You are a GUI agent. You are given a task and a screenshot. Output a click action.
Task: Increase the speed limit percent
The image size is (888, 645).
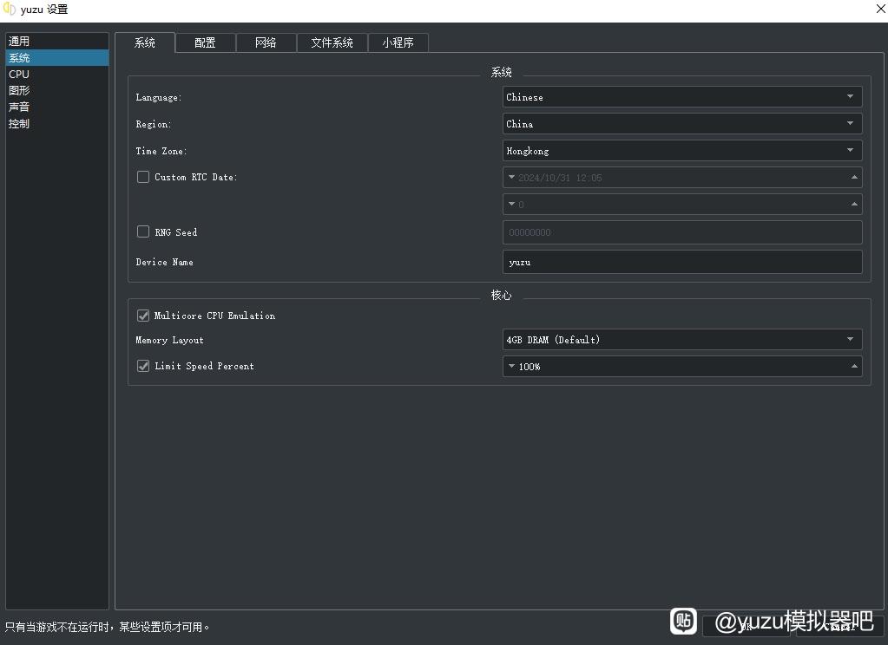coord(854,366)
